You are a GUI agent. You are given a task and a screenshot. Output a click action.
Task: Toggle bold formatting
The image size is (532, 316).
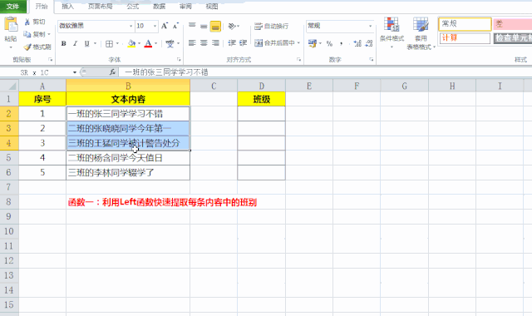[63, 43]
